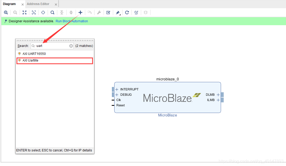
Task: Clear the uart search field
Action: pos(71,46)
